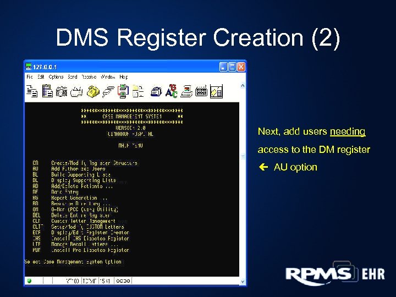Viewport: 396px width, 297px height.
Task: Open the Window menu
Action: coord(108,77)
